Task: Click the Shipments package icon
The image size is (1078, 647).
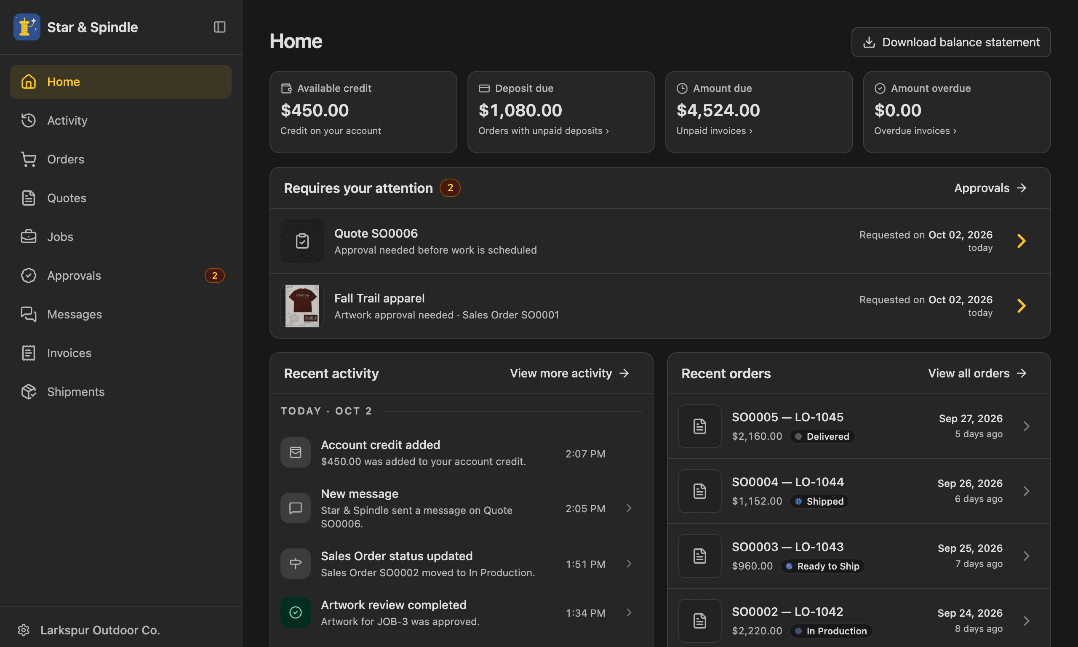Action: pyautogui.click(x=29, y=392)
